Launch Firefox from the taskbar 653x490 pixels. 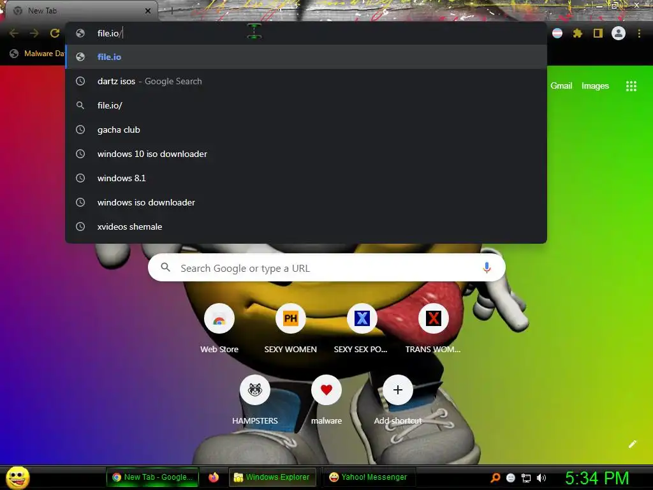point(214,477)
